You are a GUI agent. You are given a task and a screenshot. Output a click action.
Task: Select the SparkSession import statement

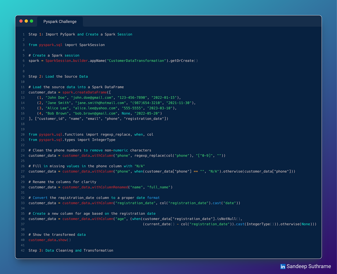67,45
